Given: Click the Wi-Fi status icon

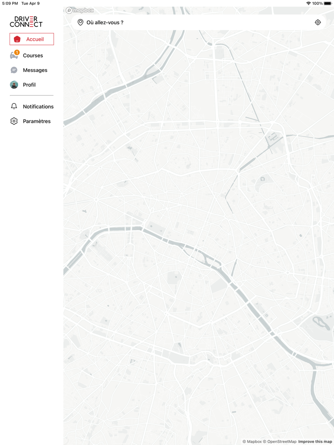Looking at the screenshot, I should click(308, 3).
